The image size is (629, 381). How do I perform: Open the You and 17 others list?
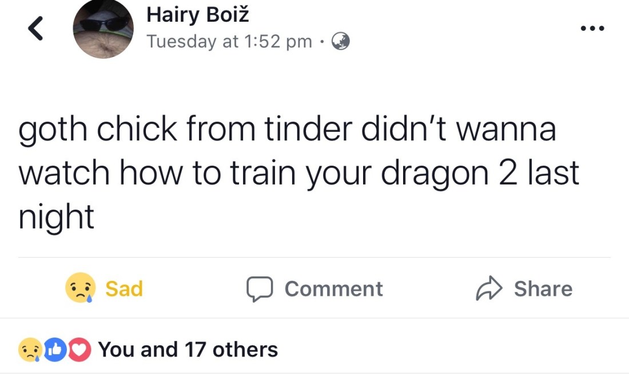(188, 349)
